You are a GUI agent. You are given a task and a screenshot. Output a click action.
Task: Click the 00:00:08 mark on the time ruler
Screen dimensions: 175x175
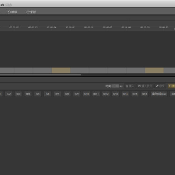coord(126,28)
